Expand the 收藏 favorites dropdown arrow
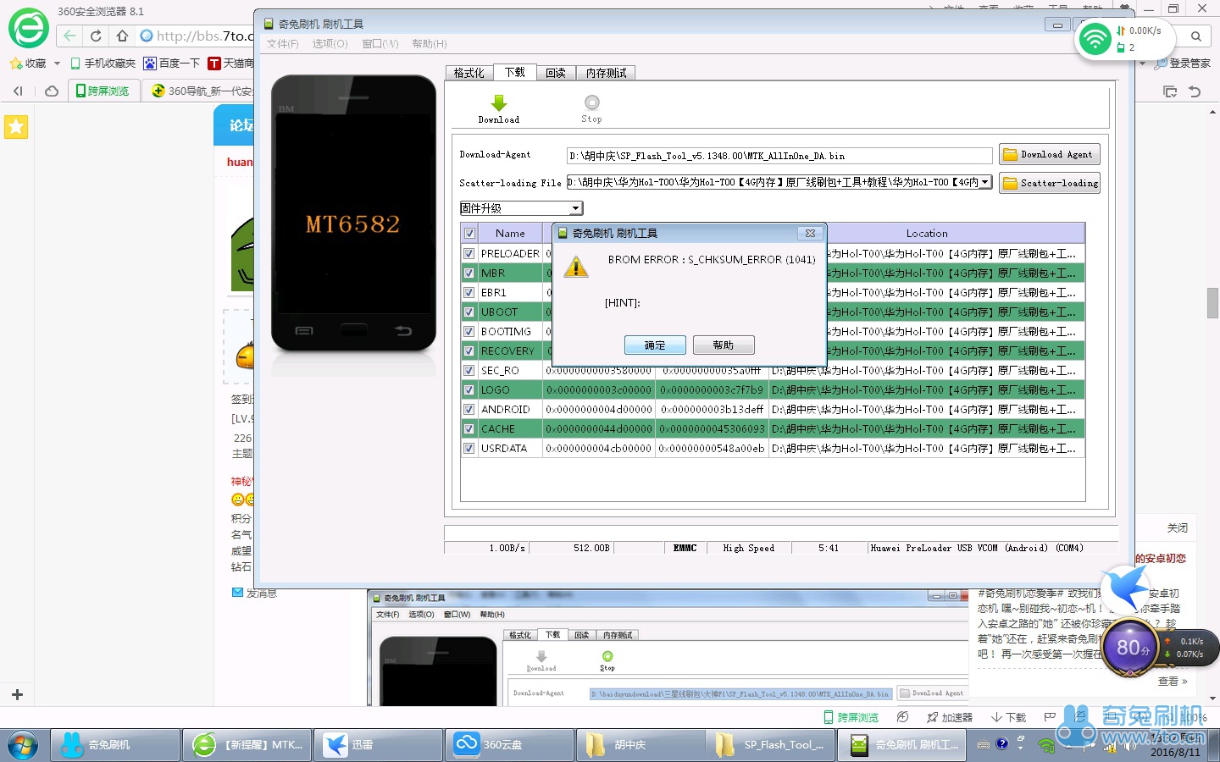 57,63
